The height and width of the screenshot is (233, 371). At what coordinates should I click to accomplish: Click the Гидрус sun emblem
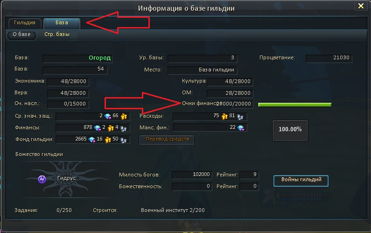click(x=66, y=179)
